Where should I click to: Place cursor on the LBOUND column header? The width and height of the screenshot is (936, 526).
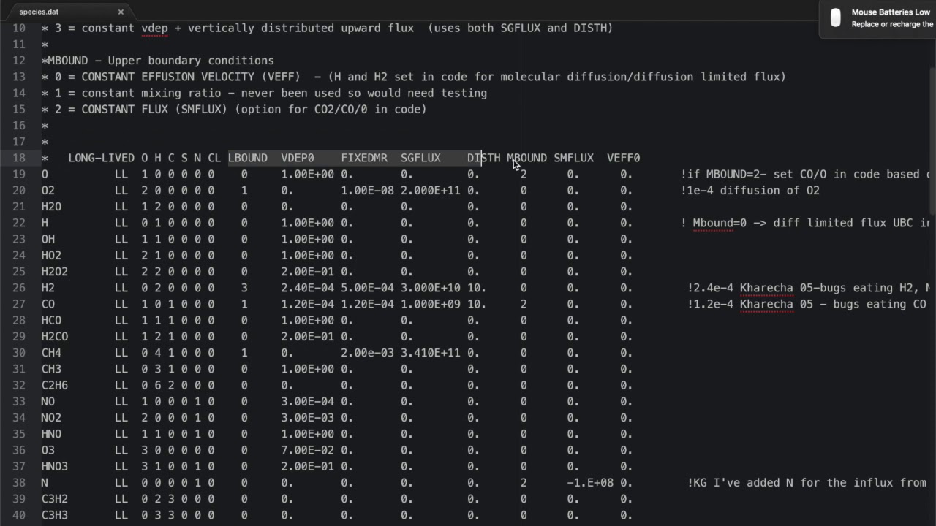248,158
